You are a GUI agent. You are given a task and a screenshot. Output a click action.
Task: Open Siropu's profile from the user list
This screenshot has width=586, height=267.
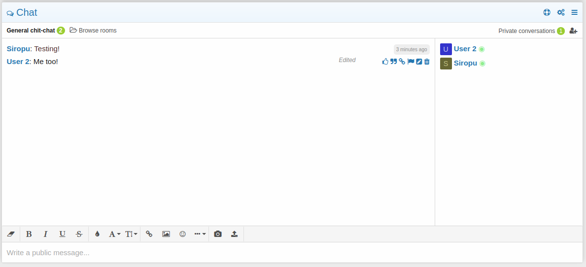pos(465,63)
